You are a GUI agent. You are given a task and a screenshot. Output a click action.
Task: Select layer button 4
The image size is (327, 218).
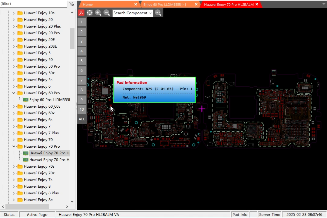click(81, 51)
